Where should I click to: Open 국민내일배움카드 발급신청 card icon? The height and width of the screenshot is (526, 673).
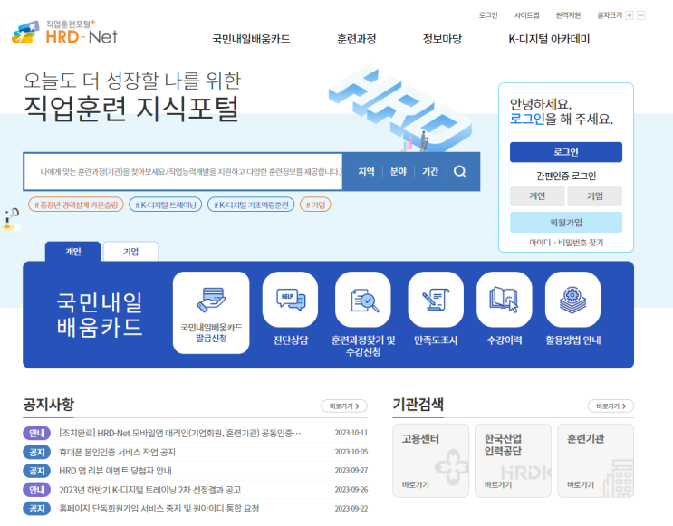[211, 312]
